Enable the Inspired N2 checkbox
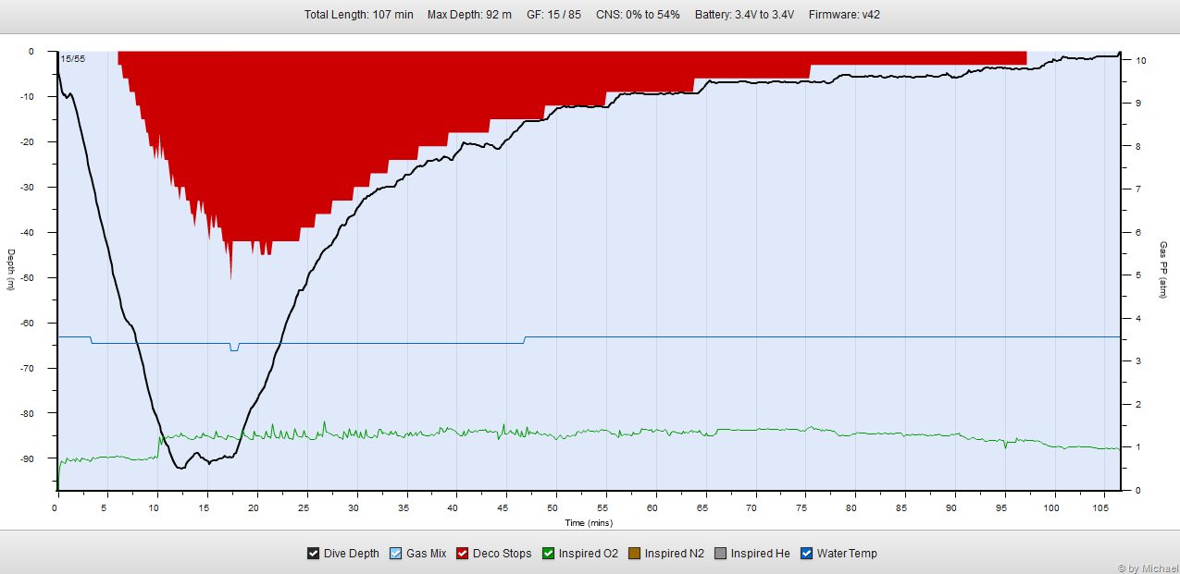The image size is (1180, 574). tap(635, 554)
